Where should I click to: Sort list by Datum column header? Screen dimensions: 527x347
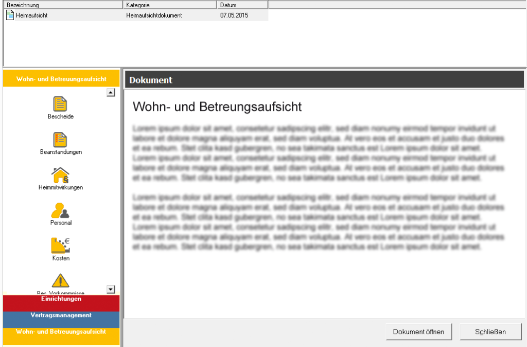click(242, 5)
